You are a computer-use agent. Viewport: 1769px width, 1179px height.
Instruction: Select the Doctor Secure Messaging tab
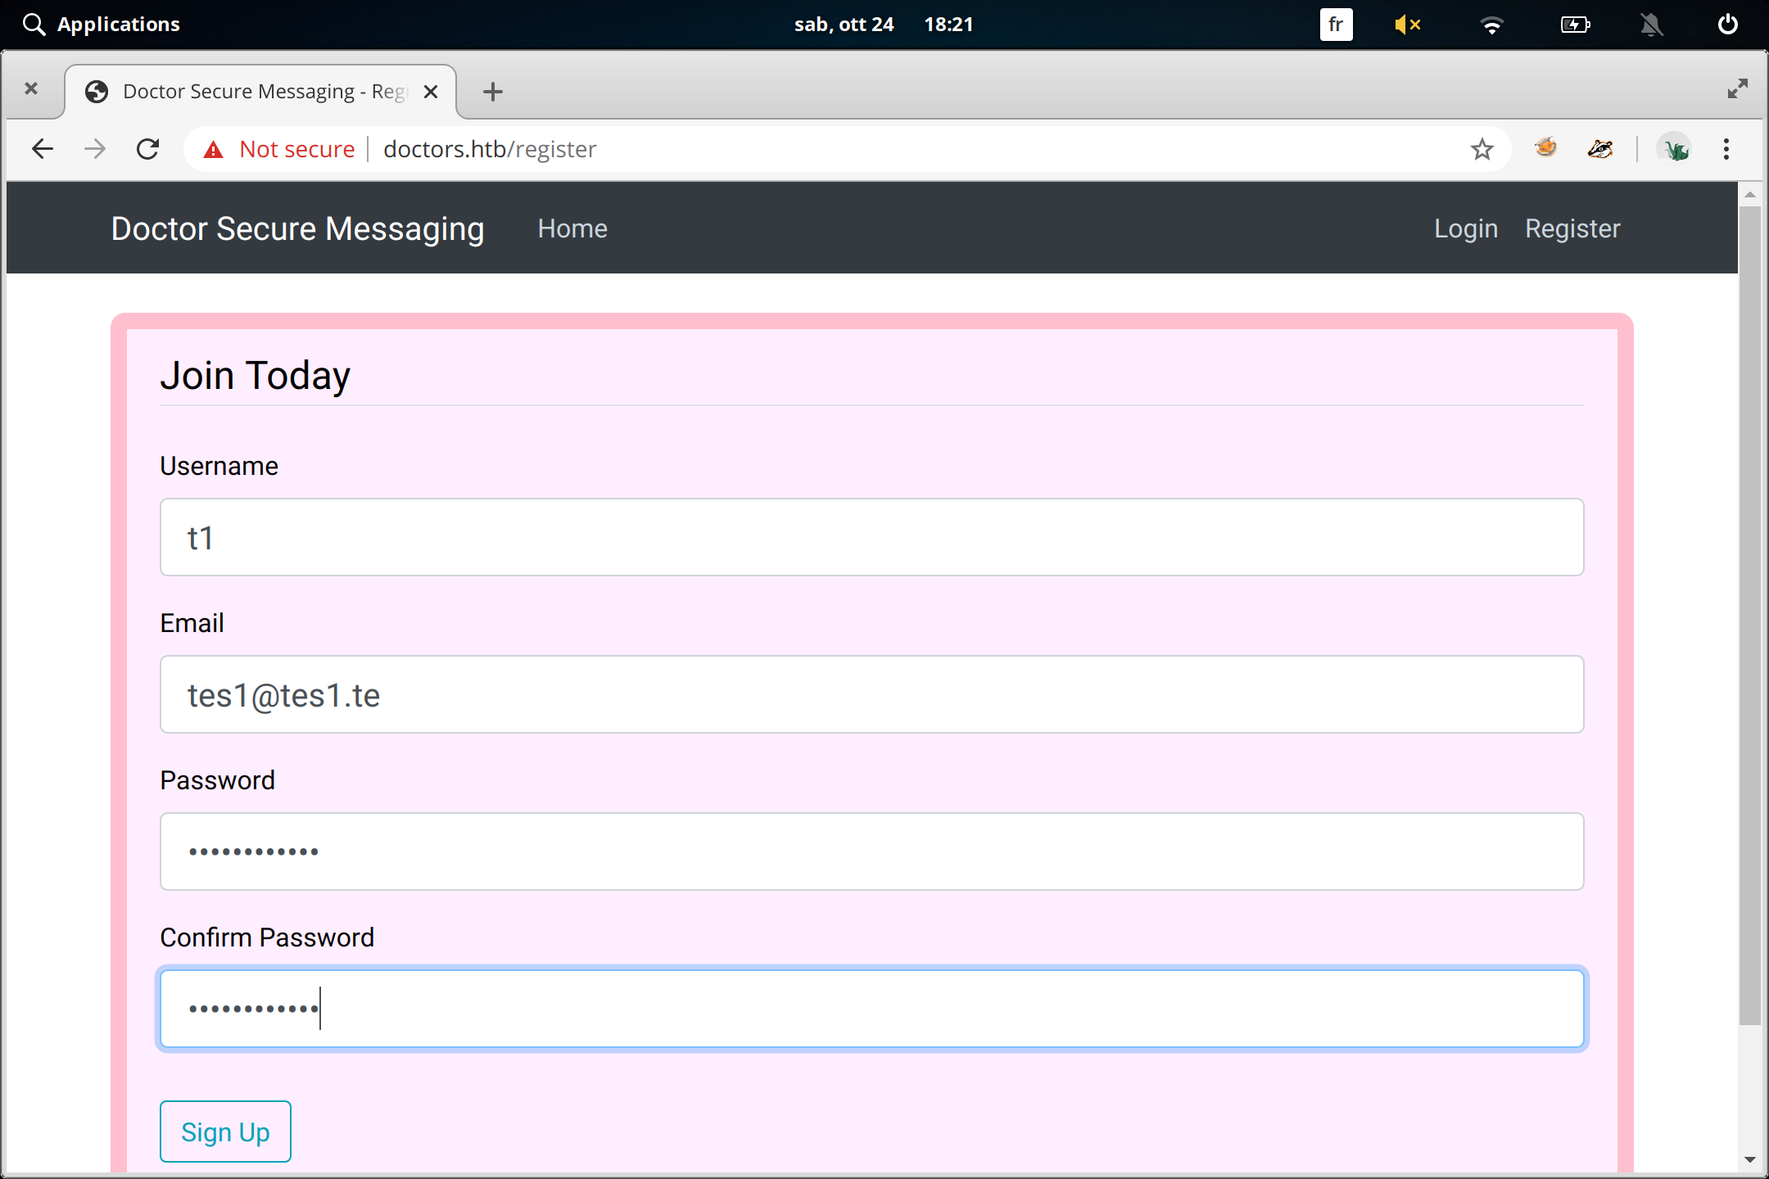tap(262, 92)
